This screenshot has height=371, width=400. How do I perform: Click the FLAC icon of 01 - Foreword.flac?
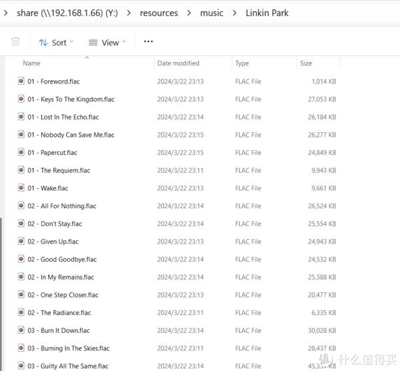click(x=21, y=81)
